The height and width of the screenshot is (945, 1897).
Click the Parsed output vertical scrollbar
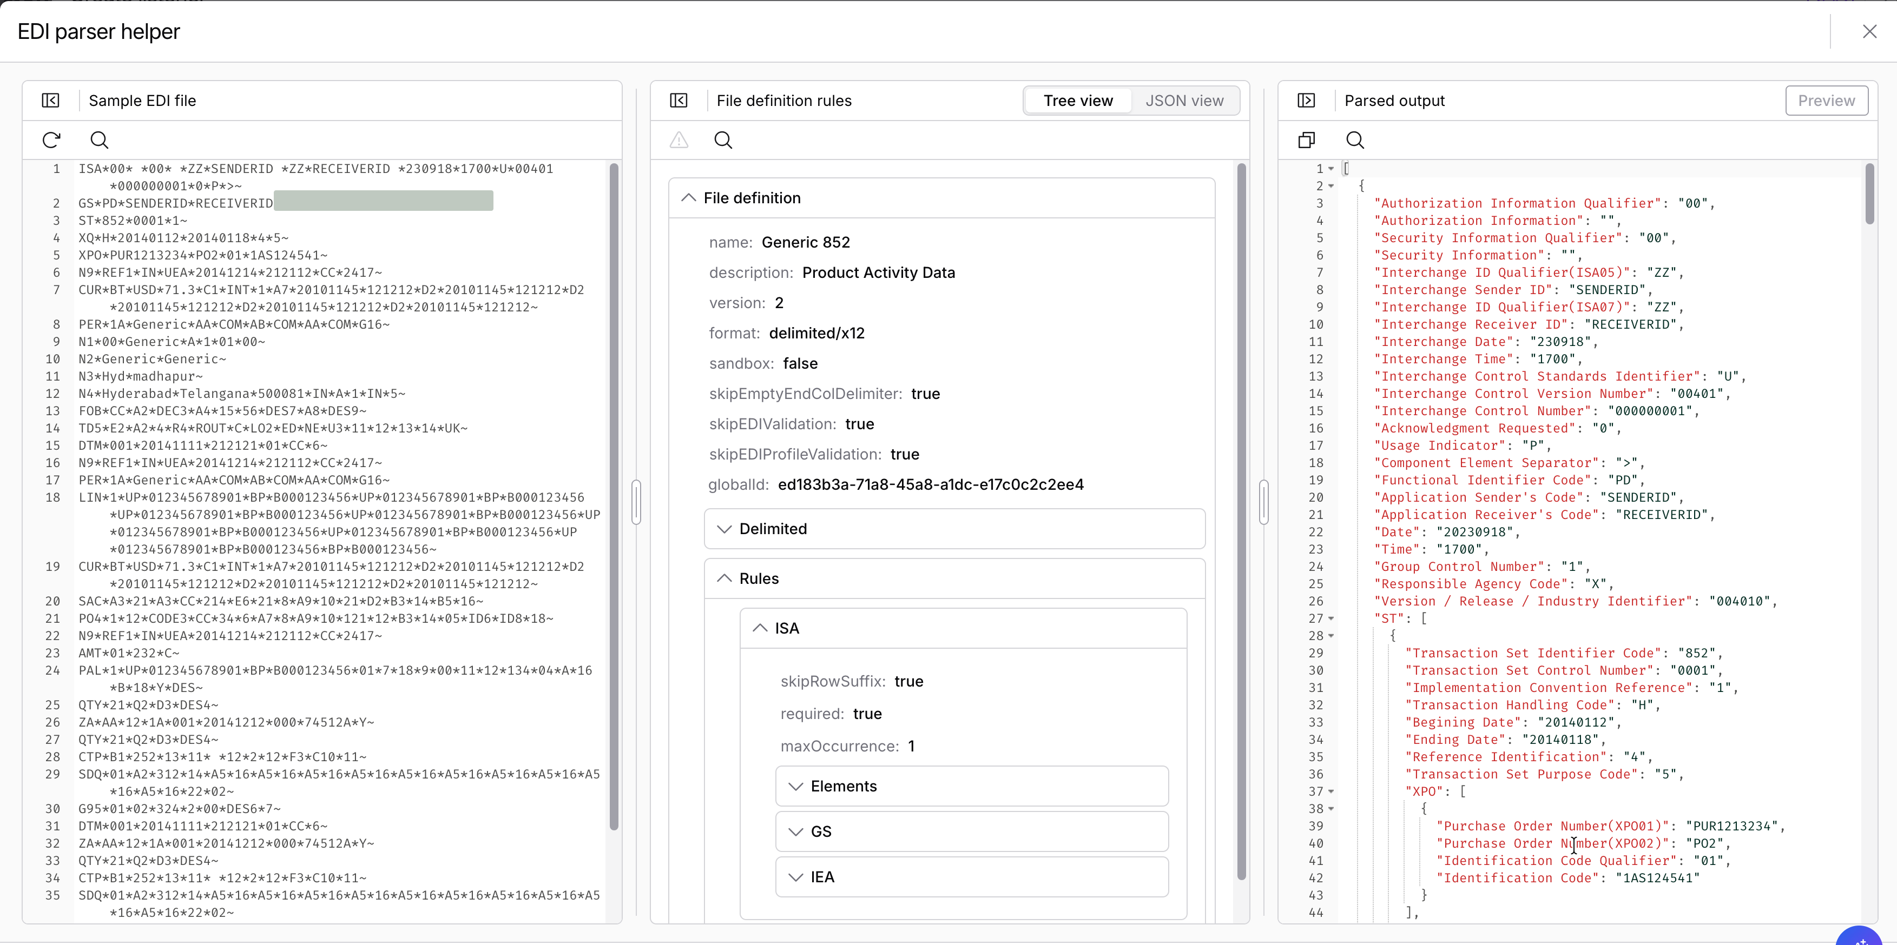[x=1869, y=194]
